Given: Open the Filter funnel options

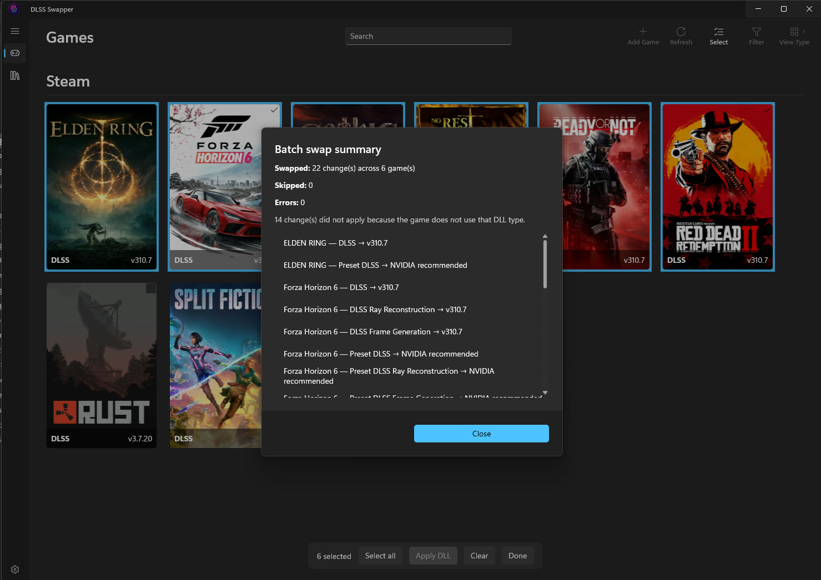Looking at the screenshot, I should pos(756,36).
